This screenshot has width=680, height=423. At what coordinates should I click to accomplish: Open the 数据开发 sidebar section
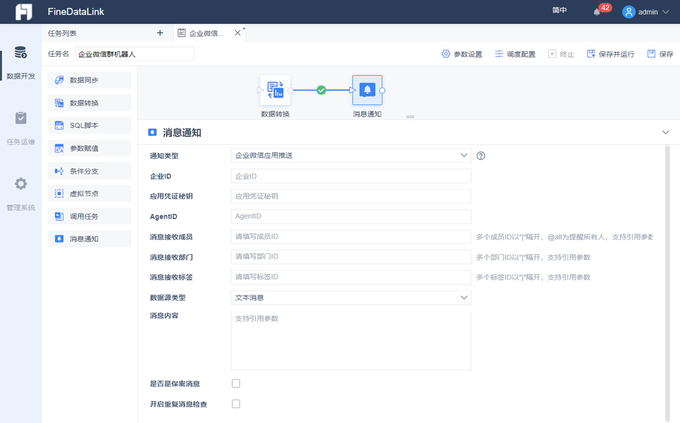point(21,63)
